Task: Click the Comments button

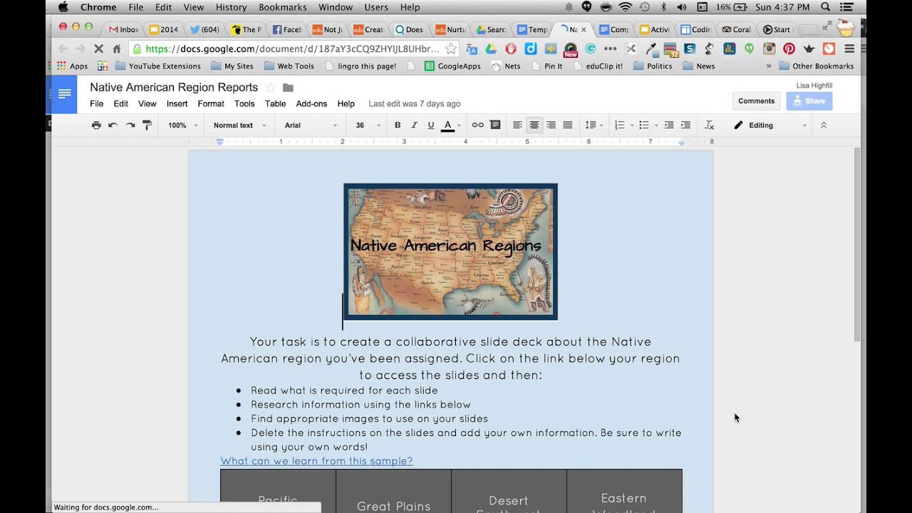Action: point(756,101)
